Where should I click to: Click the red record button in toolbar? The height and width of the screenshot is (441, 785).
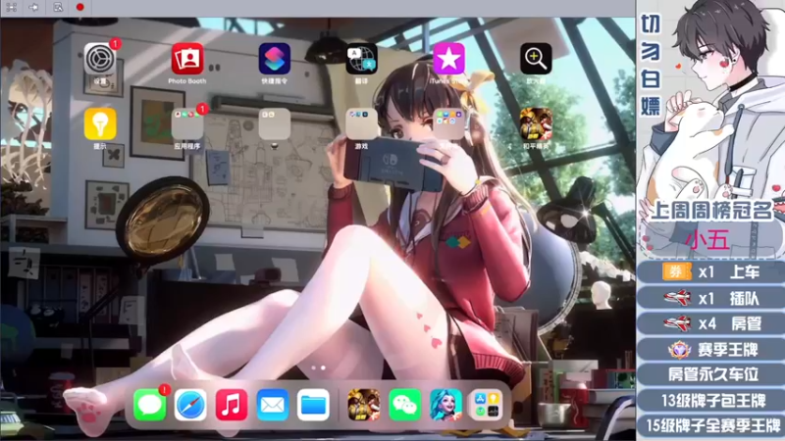[79, 7]
